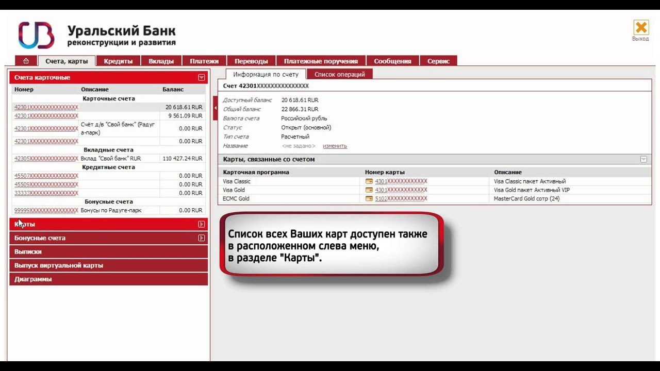Screen dimensions: 660x371
Task: Open the Вклады tab
Action: tap(161, 61)
